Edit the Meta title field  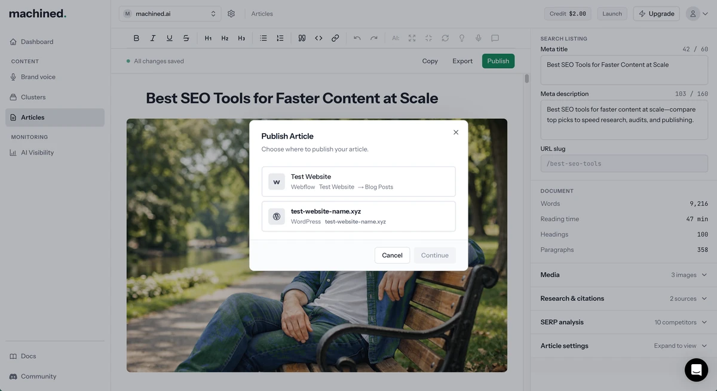[x=624, y=70]
